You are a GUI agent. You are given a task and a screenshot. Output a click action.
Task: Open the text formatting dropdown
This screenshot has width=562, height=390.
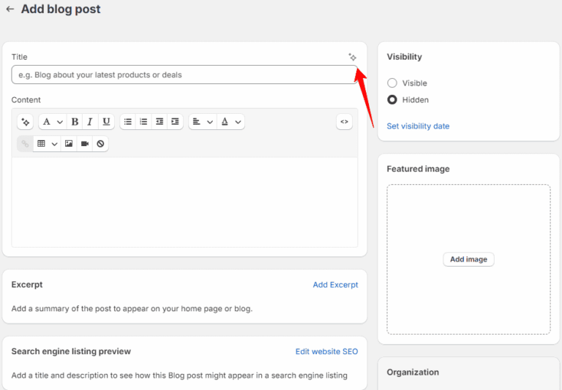tap(51, 122)
